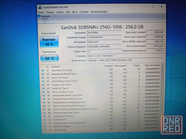This screenshot has width=186, height=139.
Task: Click status icon of Unused Reserved Block Count row
Action: pyautogui.click(x=44, y=99)
